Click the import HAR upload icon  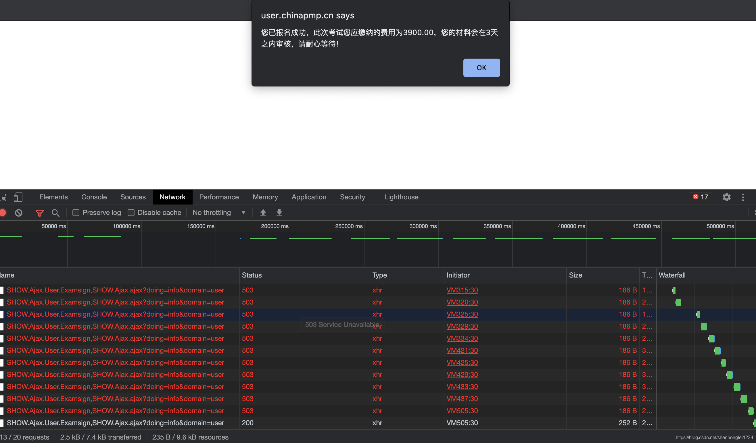(x=263, y=213)
